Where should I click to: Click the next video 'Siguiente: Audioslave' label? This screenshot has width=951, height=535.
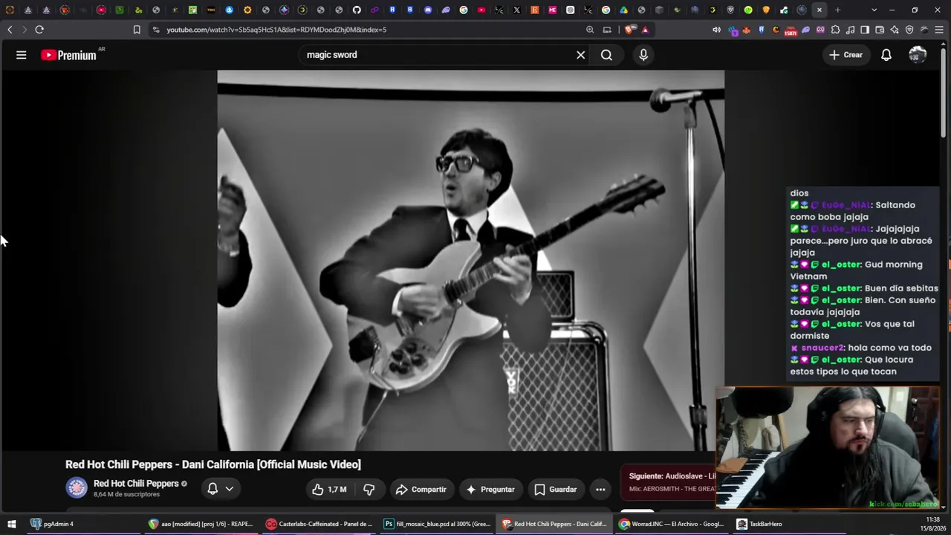[672, 476]
